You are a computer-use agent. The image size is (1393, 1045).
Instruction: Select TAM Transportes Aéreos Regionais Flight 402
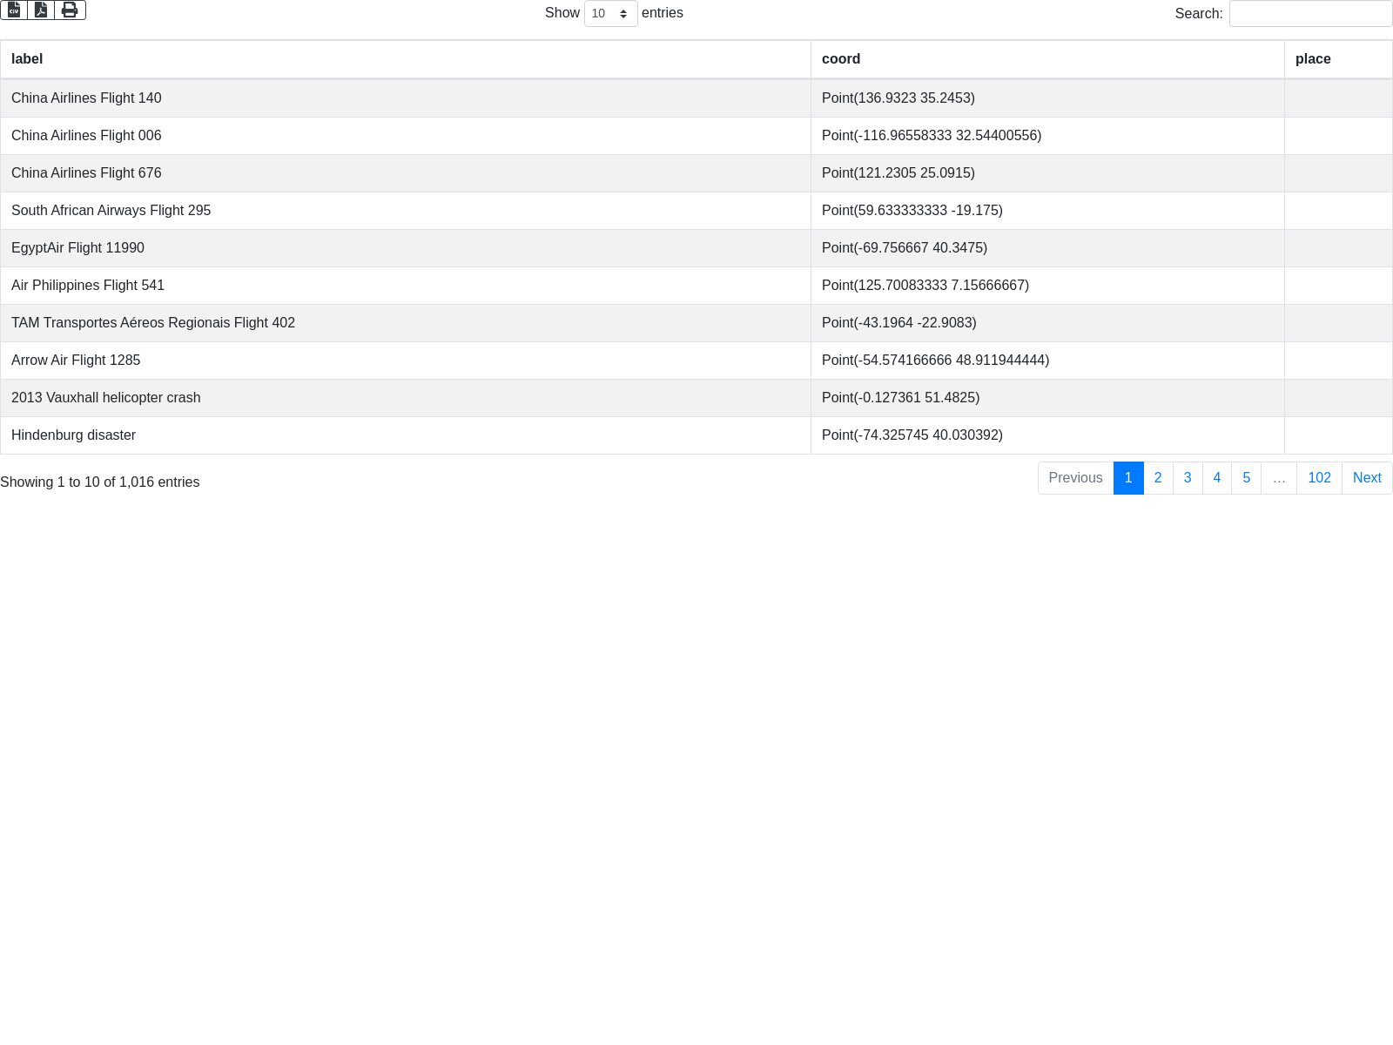(x=406, y=323)
